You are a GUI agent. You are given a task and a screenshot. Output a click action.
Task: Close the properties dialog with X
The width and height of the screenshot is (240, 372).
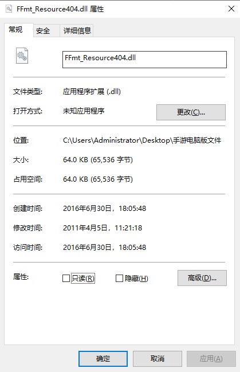(x=231, y=9)
